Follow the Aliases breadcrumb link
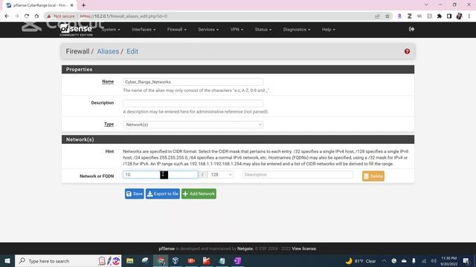The height and width of the screenshot is (267, 476). [108, 51]
